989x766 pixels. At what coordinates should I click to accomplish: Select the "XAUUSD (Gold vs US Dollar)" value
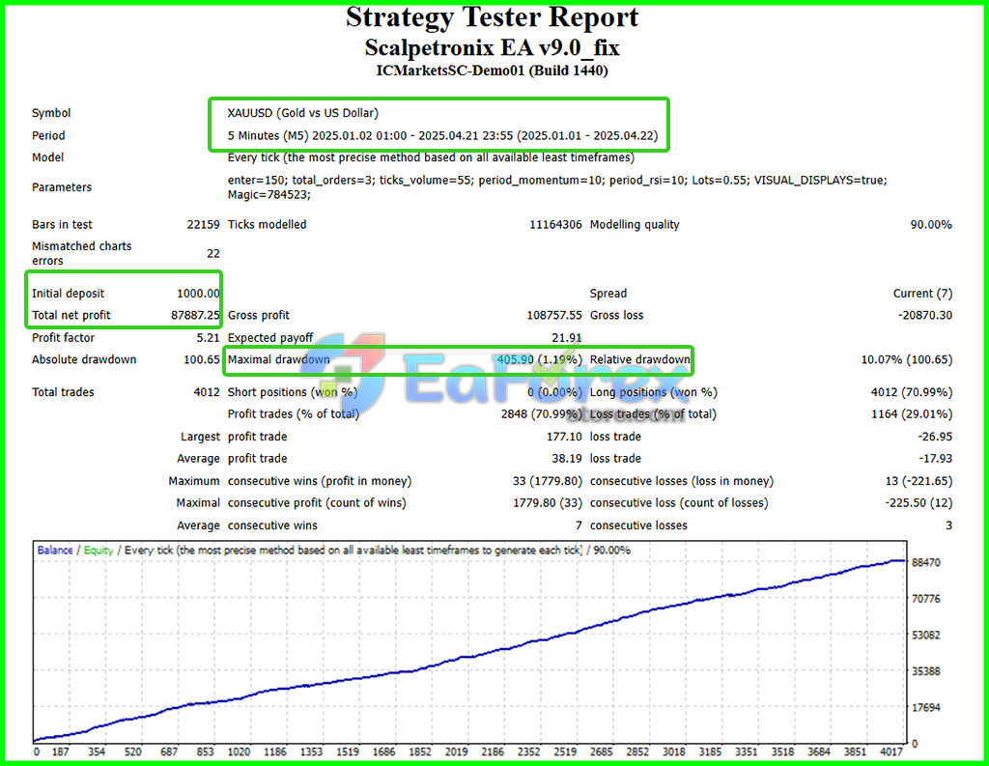[x=302, y=113]
